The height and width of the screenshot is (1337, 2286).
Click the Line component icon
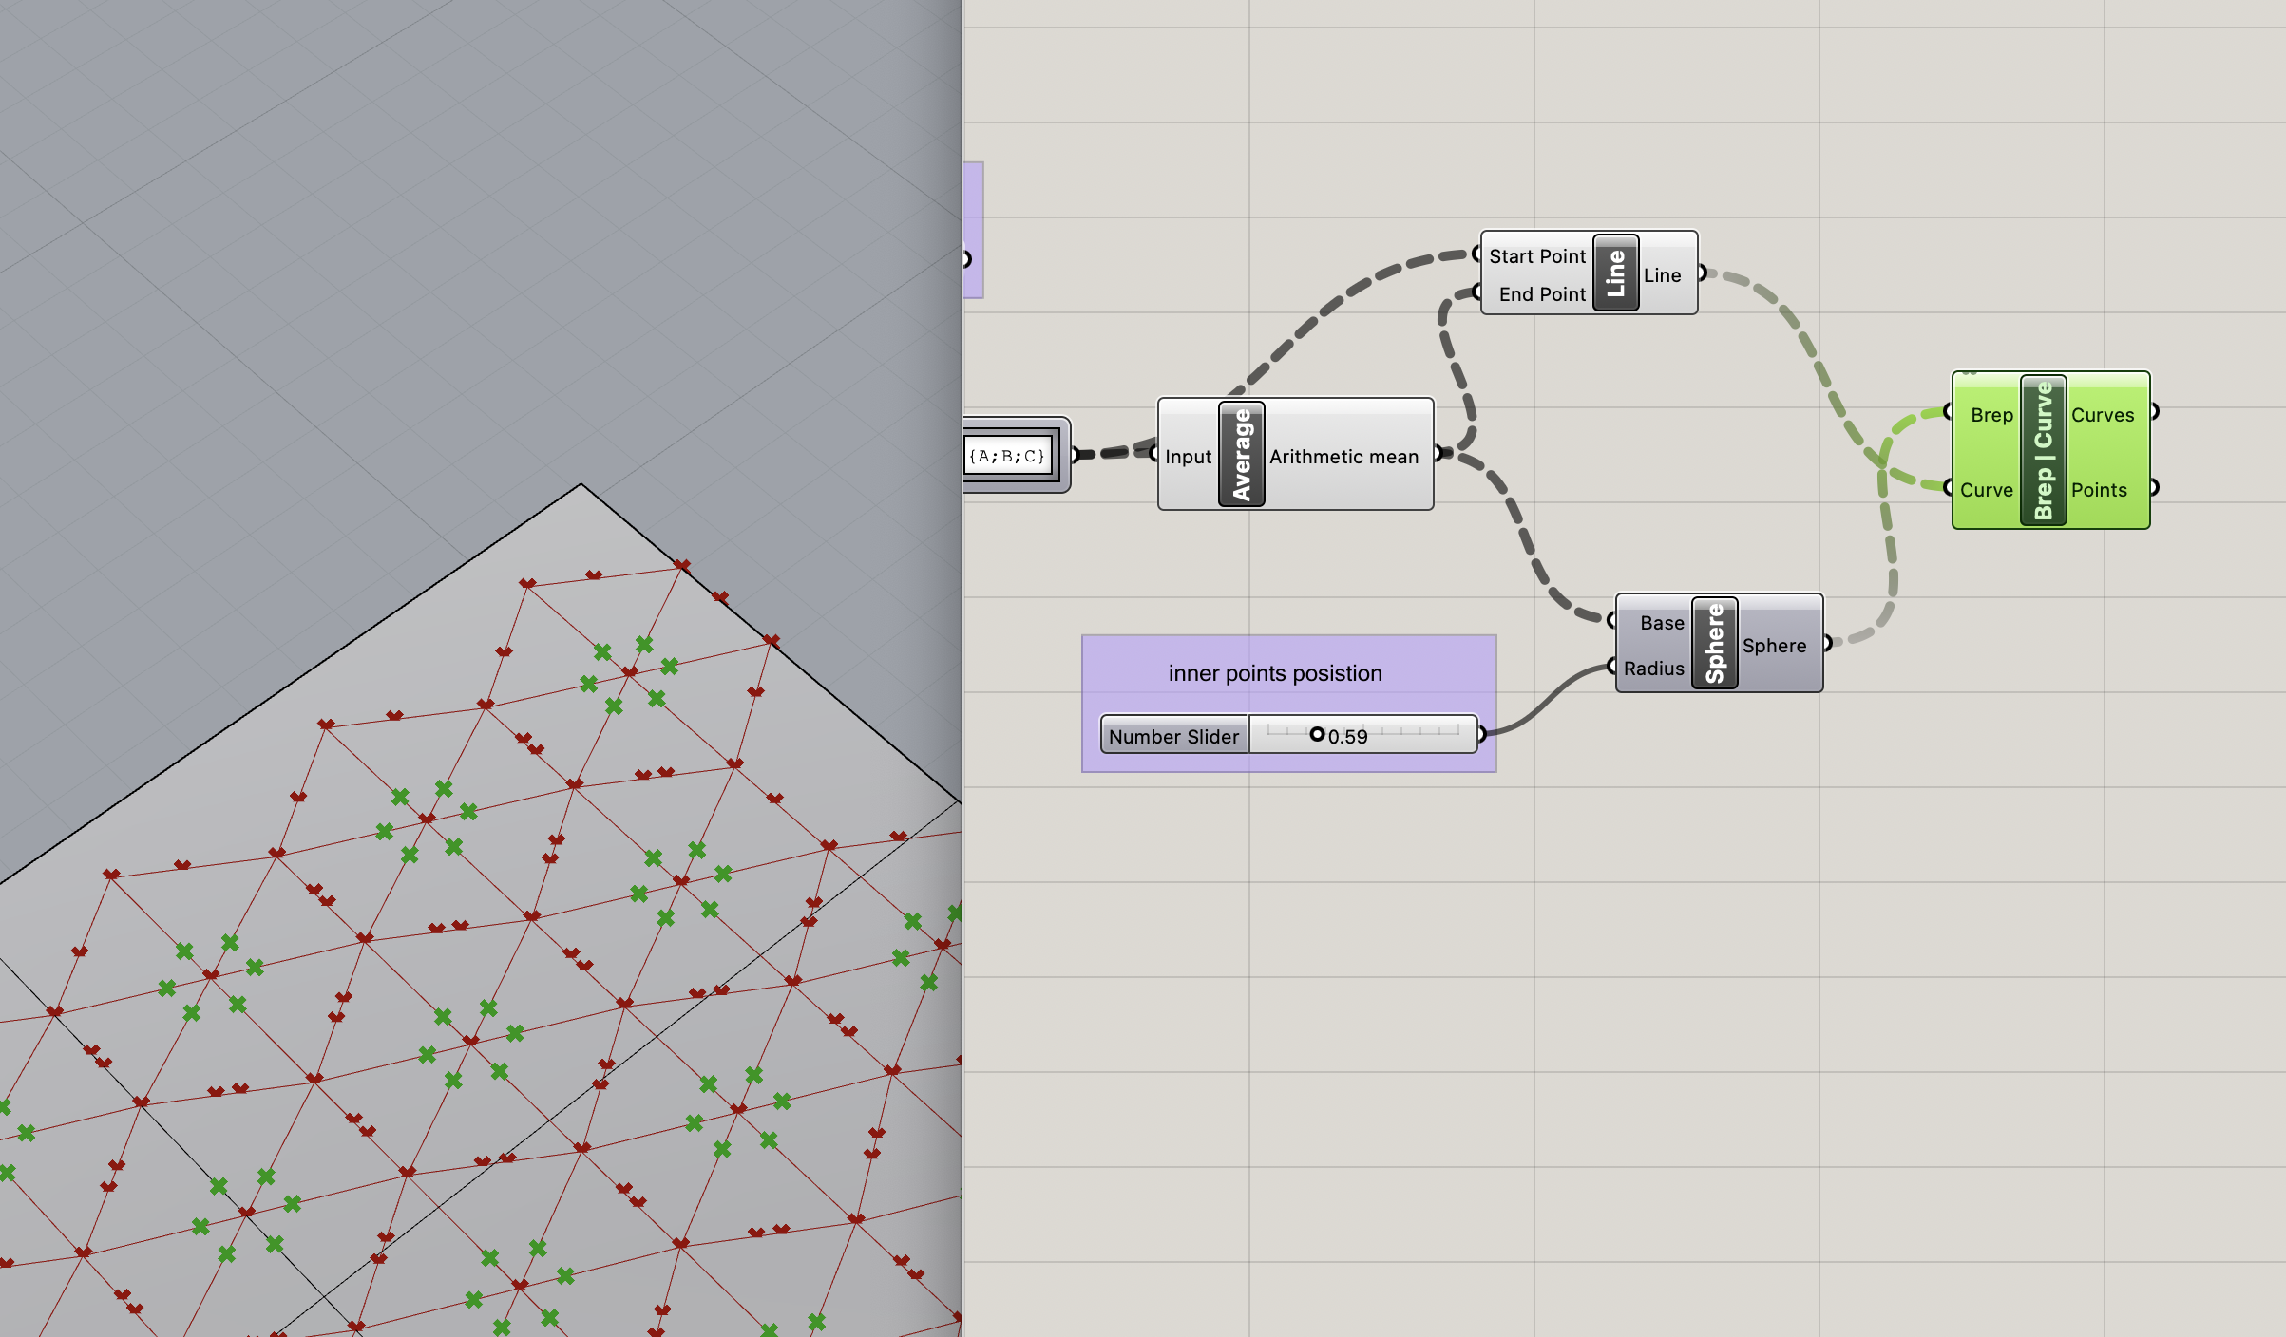tap(1615, 273)
